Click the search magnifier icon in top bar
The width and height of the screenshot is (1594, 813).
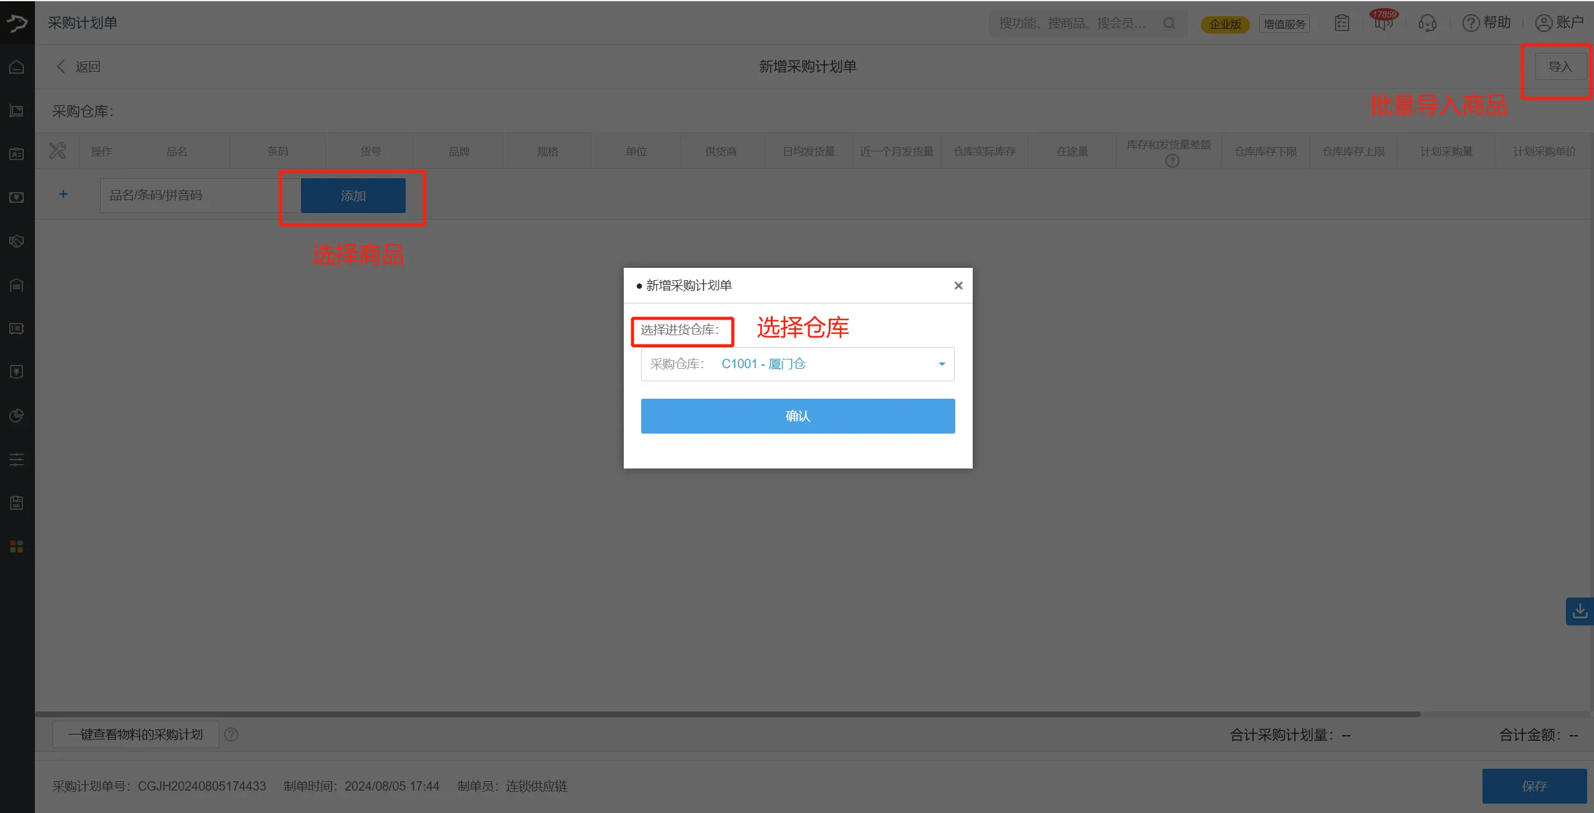1169,23
